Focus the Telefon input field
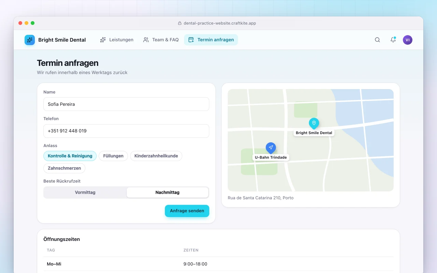Viewport: 437px width, 273px height. tap(126, 131)
